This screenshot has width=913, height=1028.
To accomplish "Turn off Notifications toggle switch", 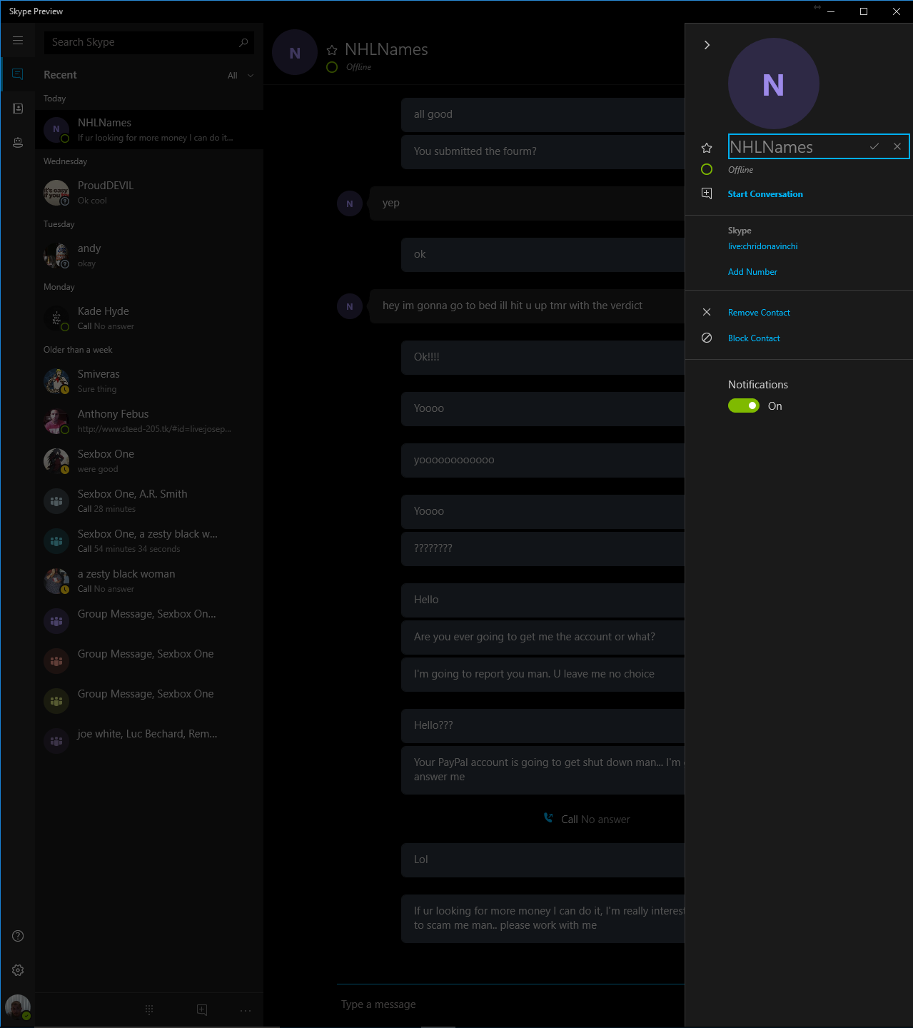I will click(743, 405).
